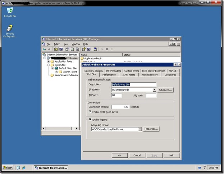Click the Default Web Site globe icon
The image size is (224, 174).
(x=56, y=68)
